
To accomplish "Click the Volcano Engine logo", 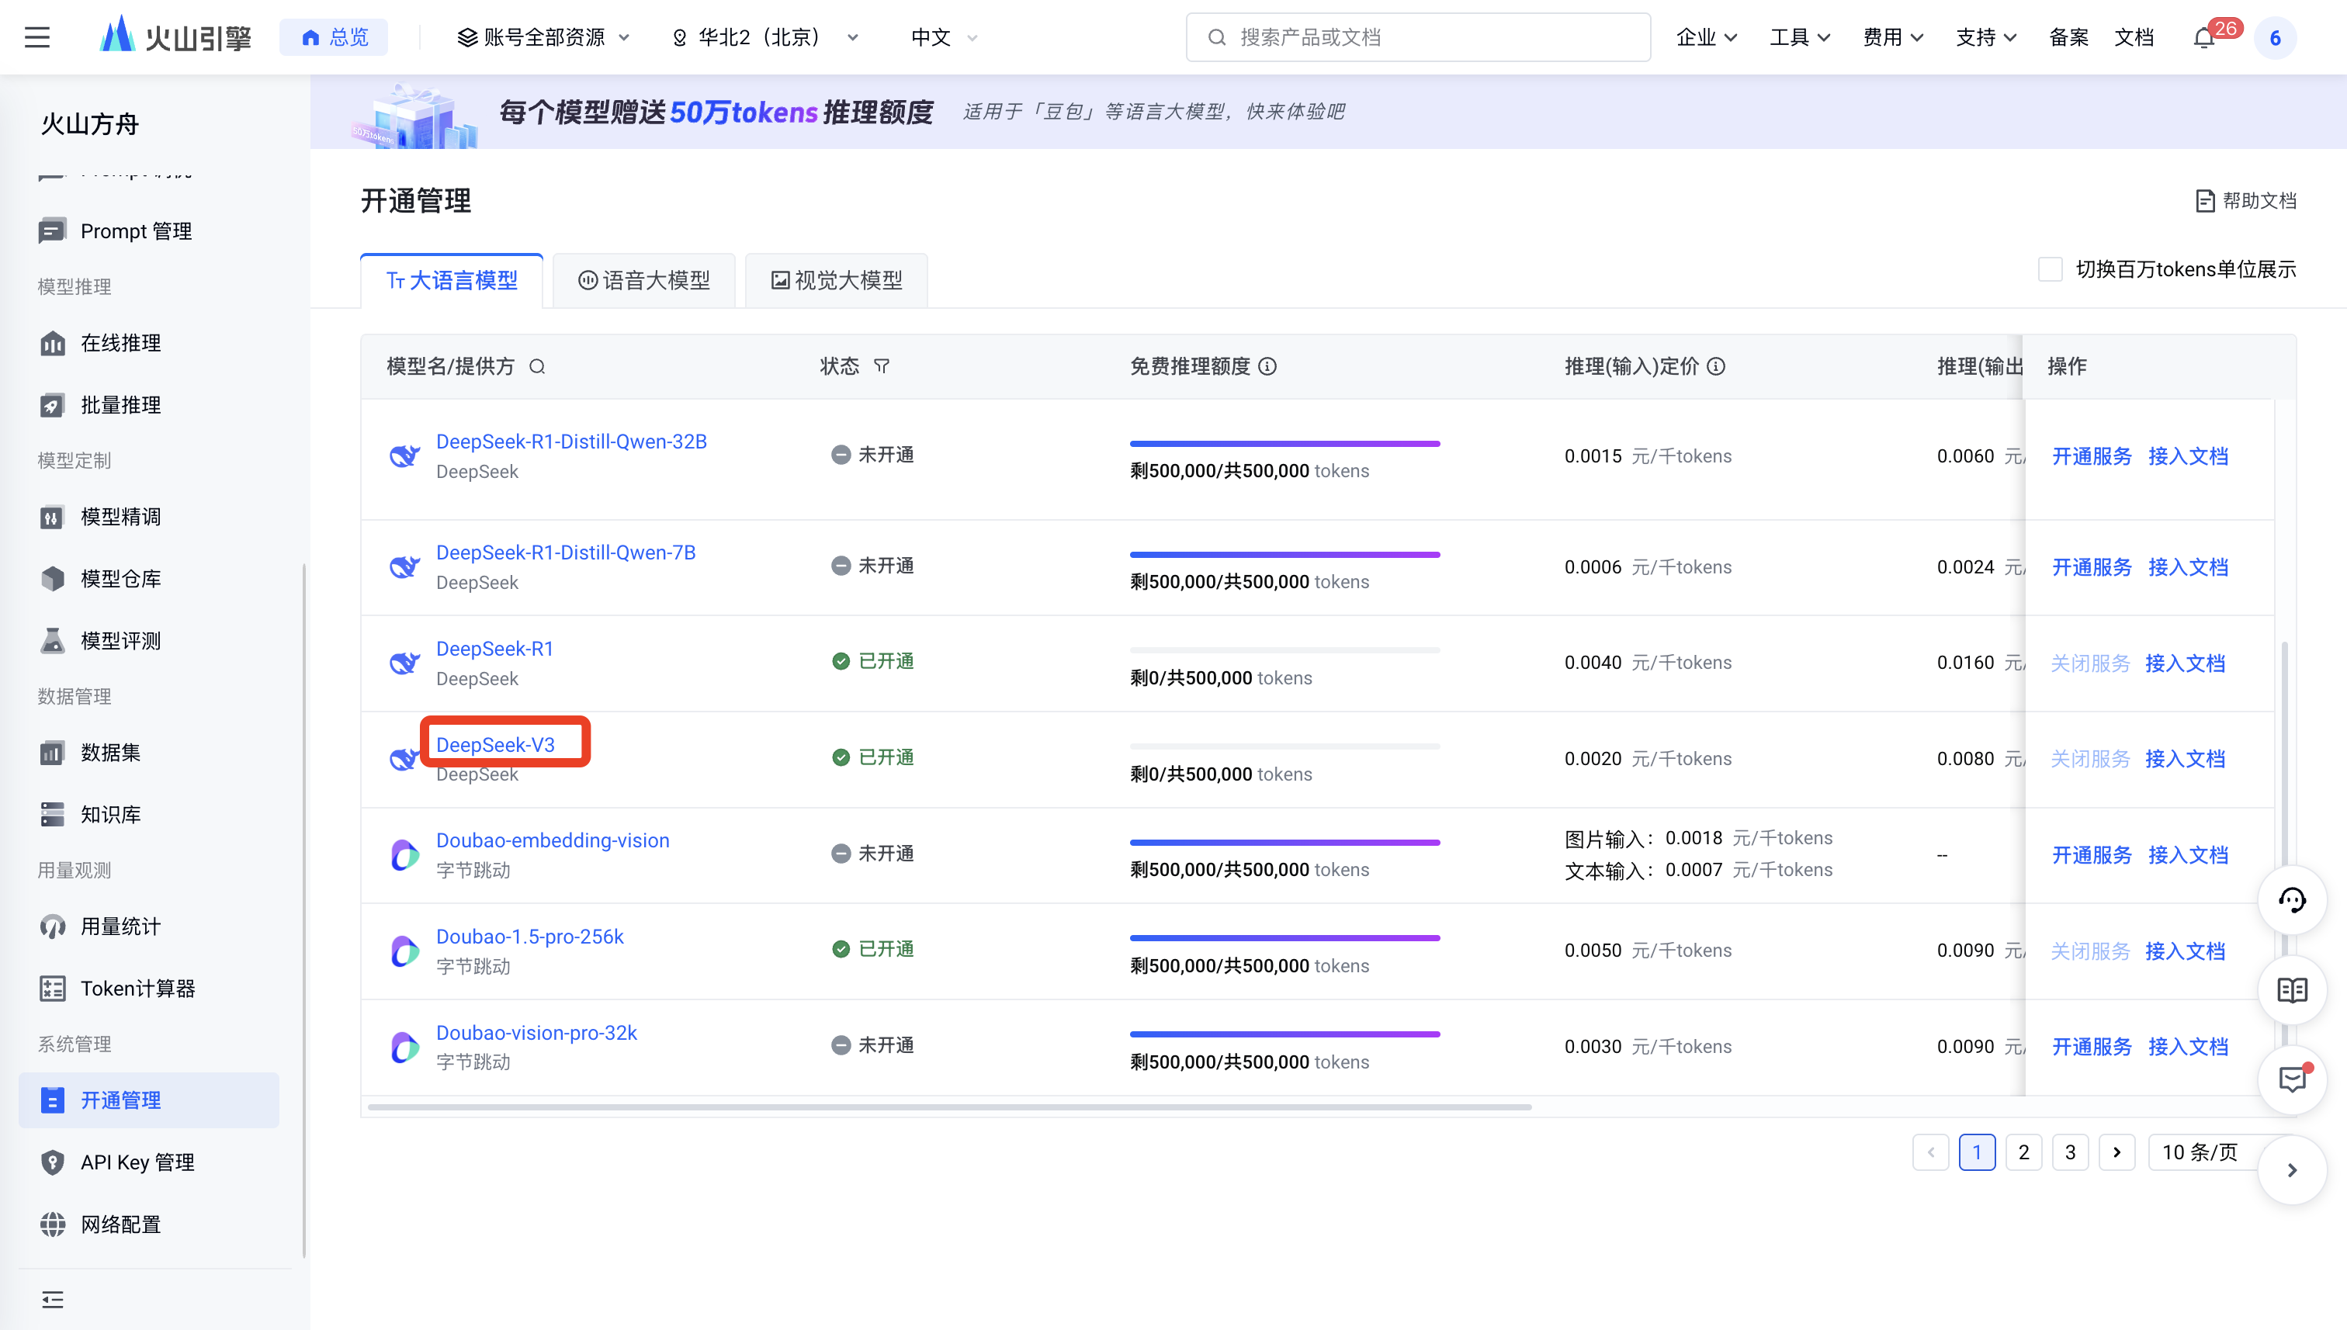I will tap(175, 36).
